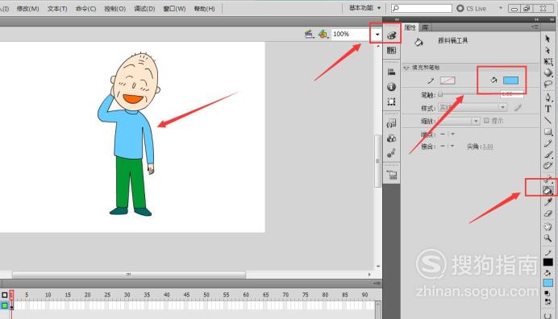Image resolution: width=558 pixels, height=319 pixels.
Task: Click the empty stroke color swatch in Properties
Action: [x=448, y=81]
